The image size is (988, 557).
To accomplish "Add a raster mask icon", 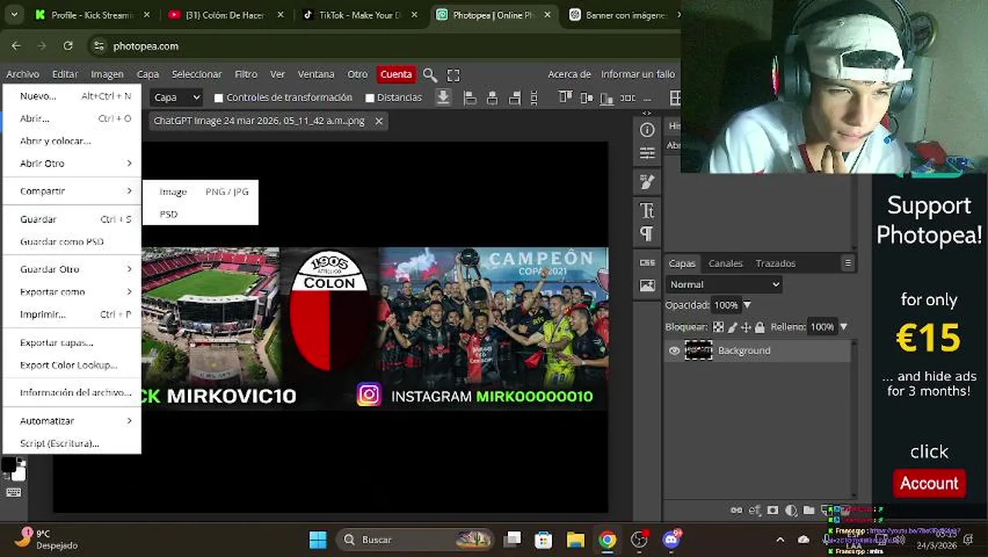I will [x=773, y=511].
